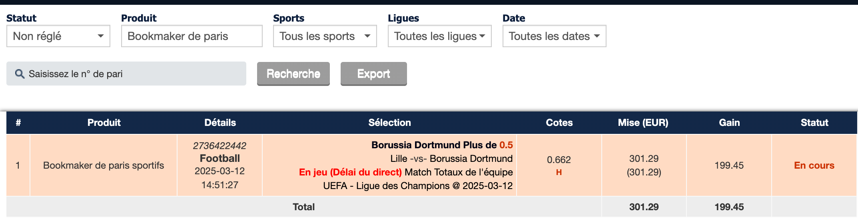Viewport: 858px width, 223px height.
Task: Expand the Toutes les dates dropdown
Action: (554, 36)
